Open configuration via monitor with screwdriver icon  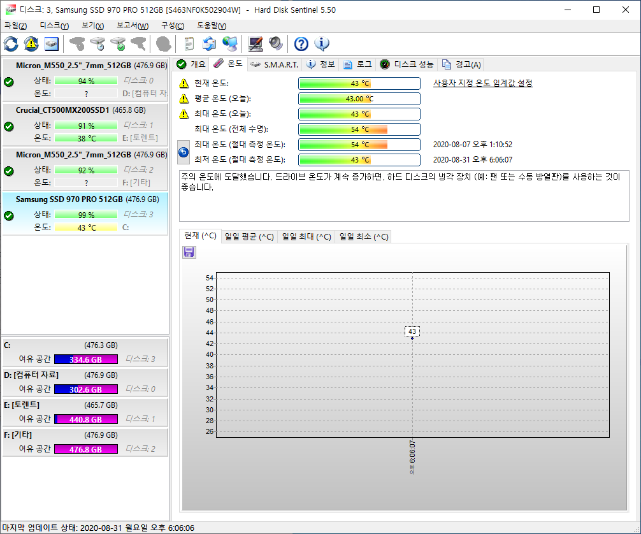pyautogui.click(x=256, y=44)
